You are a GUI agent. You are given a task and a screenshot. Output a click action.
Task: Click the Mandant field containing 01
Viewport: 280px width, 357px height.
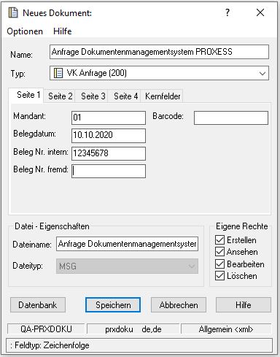click(x=109, y=118)
